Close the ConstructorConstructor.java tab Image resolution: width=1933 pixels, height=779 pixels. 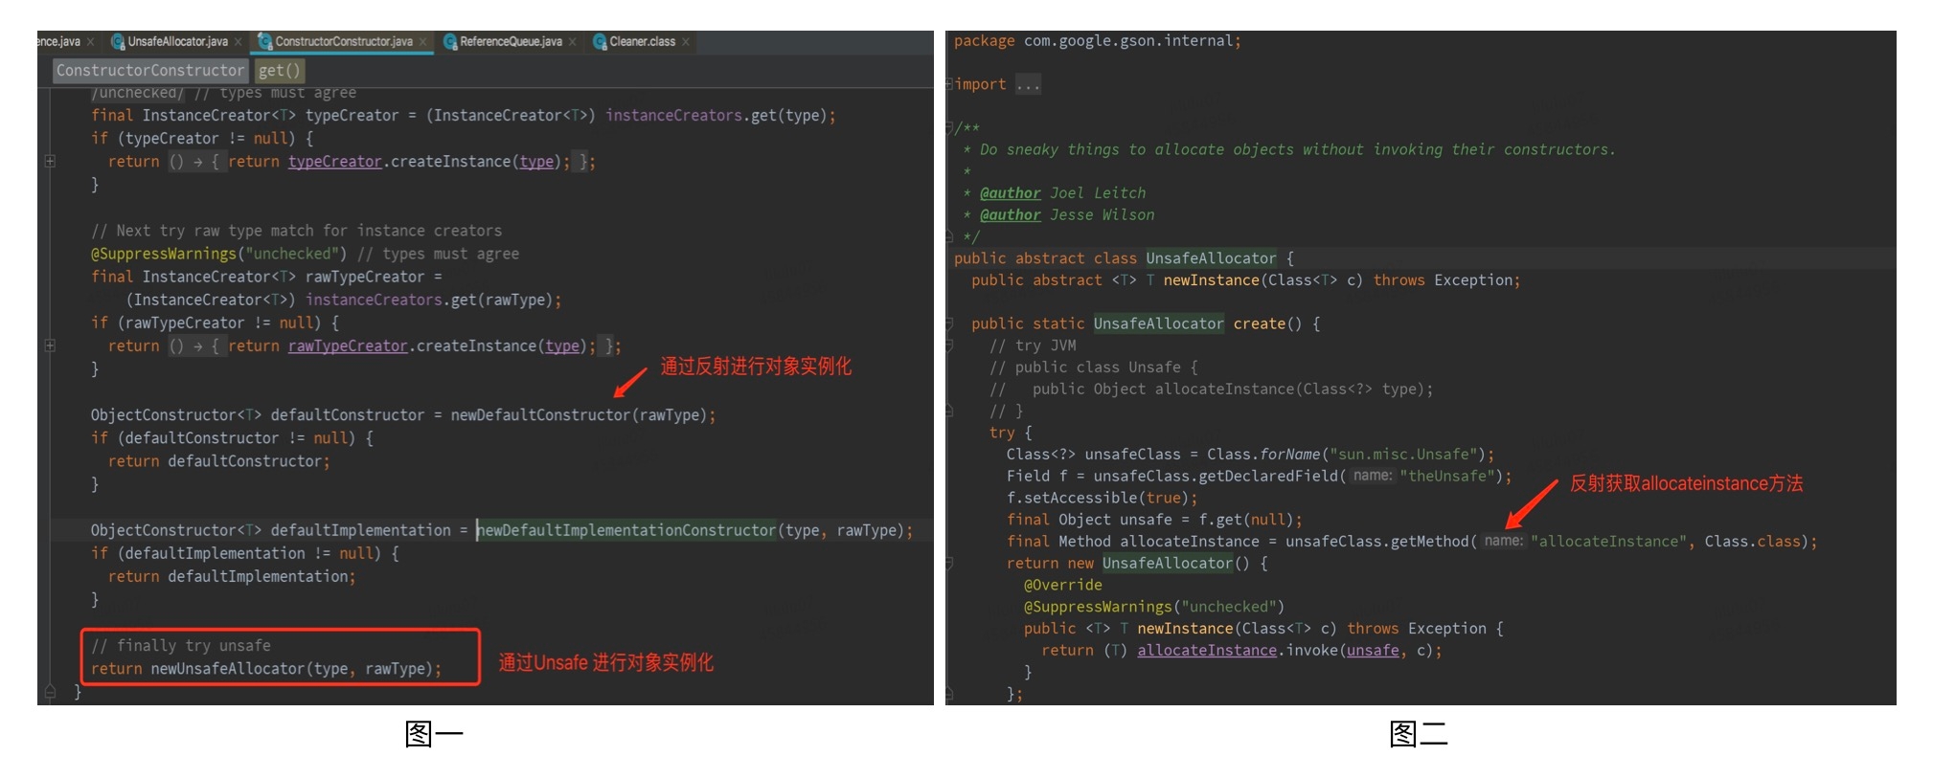422,42
